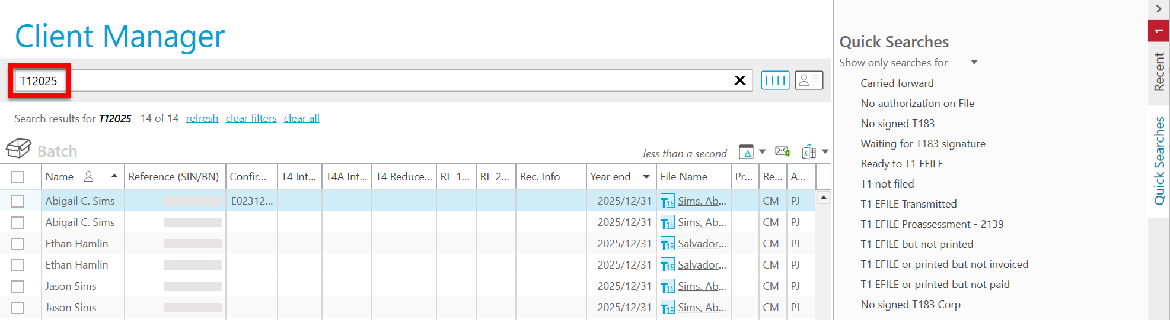Click the T1 file icon in first row

tap(667, 202)
